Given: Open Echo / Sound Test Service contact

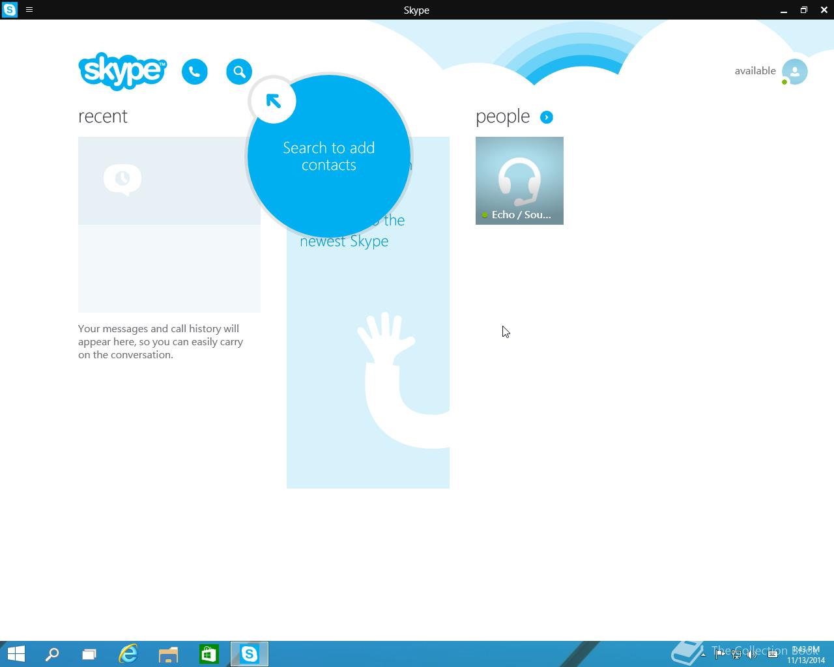Looking at the screenshot, I should [x=519, y=180].
